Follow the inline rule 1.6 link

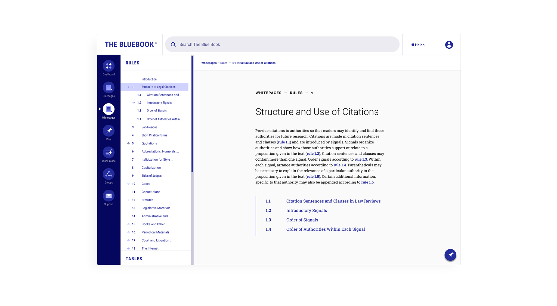coord(367,182)
